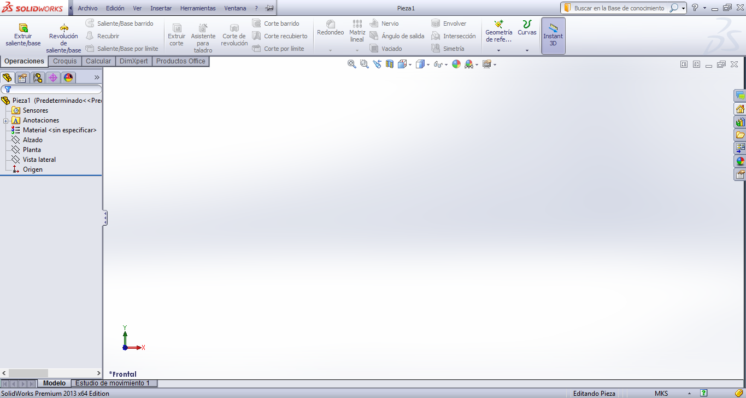
Task: Click Saliente/Base por límite tool
Action: click(x=122, y=49)
